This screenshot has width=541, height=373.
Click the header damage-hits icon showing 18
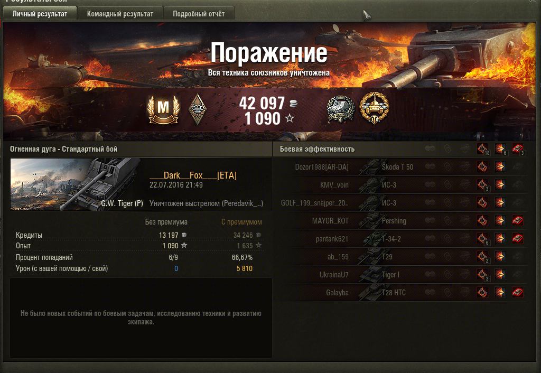(x=483, y=149)
